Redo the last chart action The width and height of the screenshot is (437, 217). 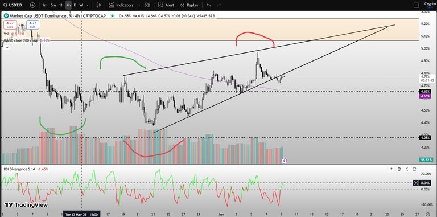[218, 5]
